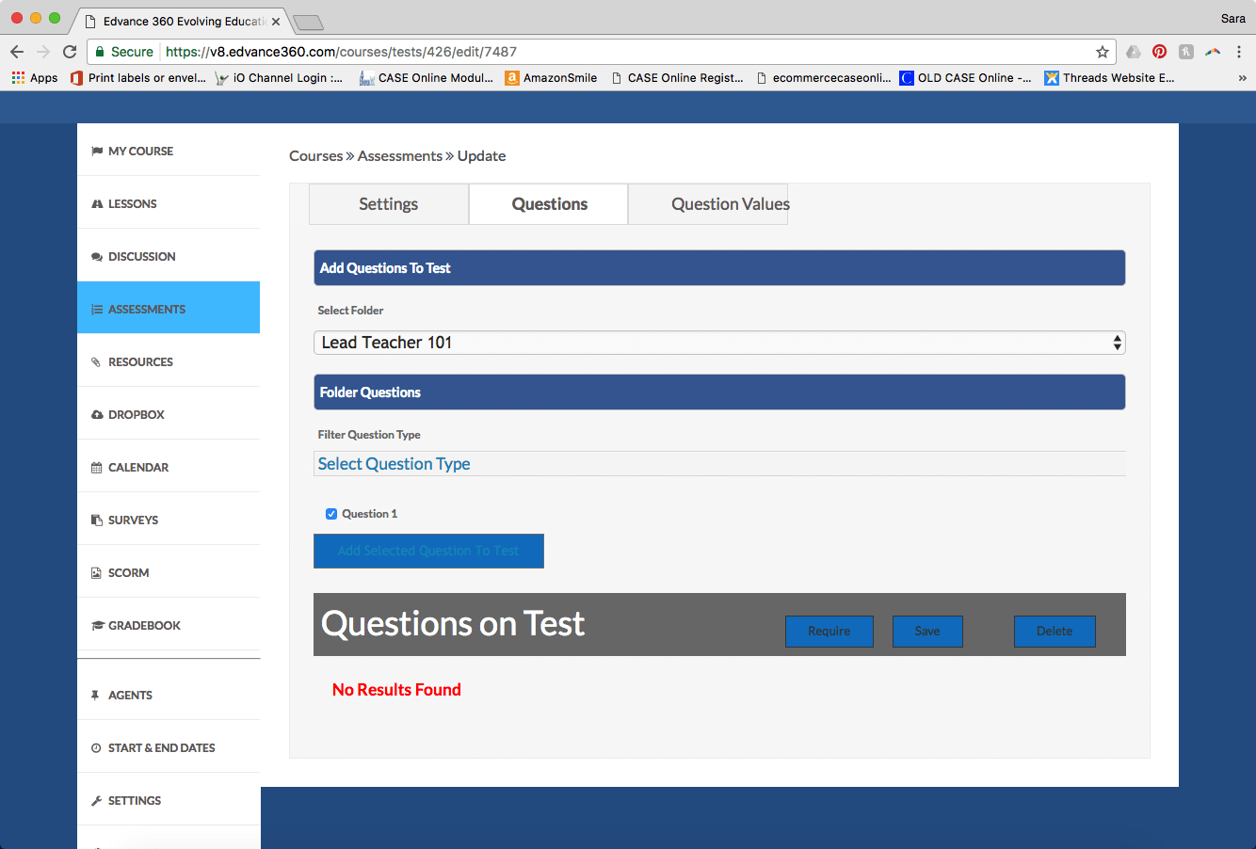Click the Resources paperclip icon

coord(97,361)
